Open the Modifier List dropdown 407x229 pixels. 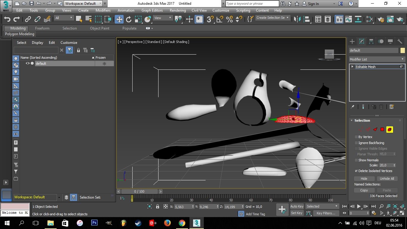pyautogui.click(x=377, y=59)
